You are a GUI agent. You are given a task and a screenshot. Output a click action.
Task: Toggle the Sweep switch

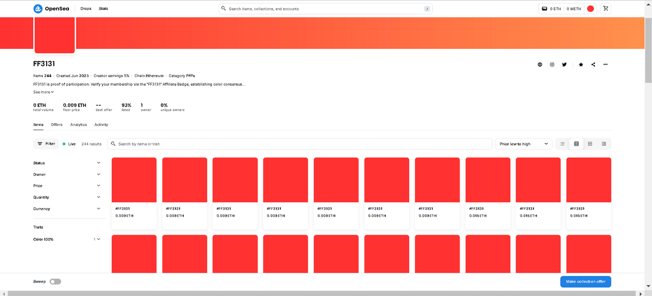tap(55, 281)
